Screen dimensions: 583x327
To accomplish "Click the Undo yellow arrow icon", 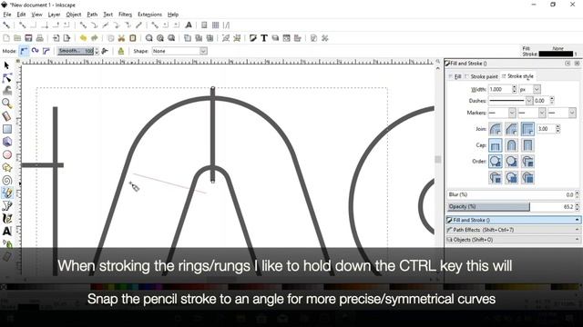I will tap(83, 38).
